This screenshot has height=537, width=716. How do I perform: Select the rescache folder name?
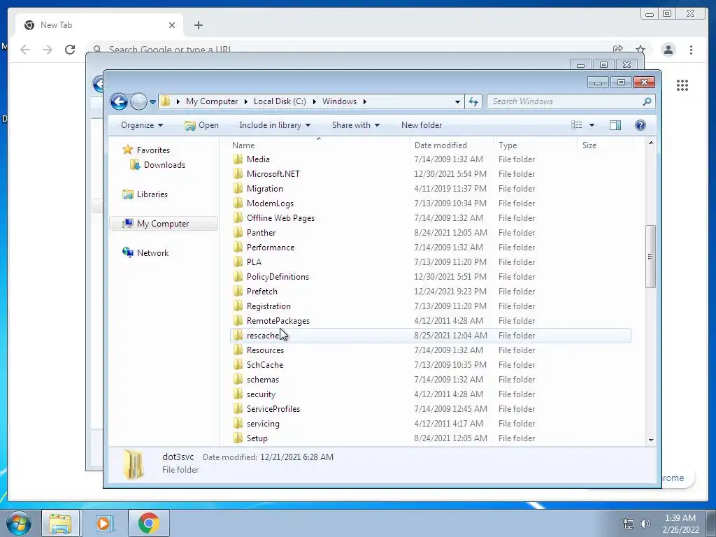pyautogui.click(x=263, y=335)
